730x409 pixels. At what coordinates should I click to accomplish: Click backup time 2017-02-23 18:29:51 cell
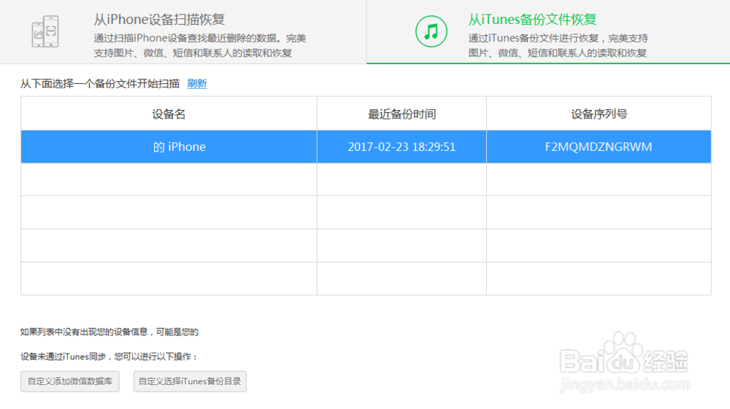point(401,147)
